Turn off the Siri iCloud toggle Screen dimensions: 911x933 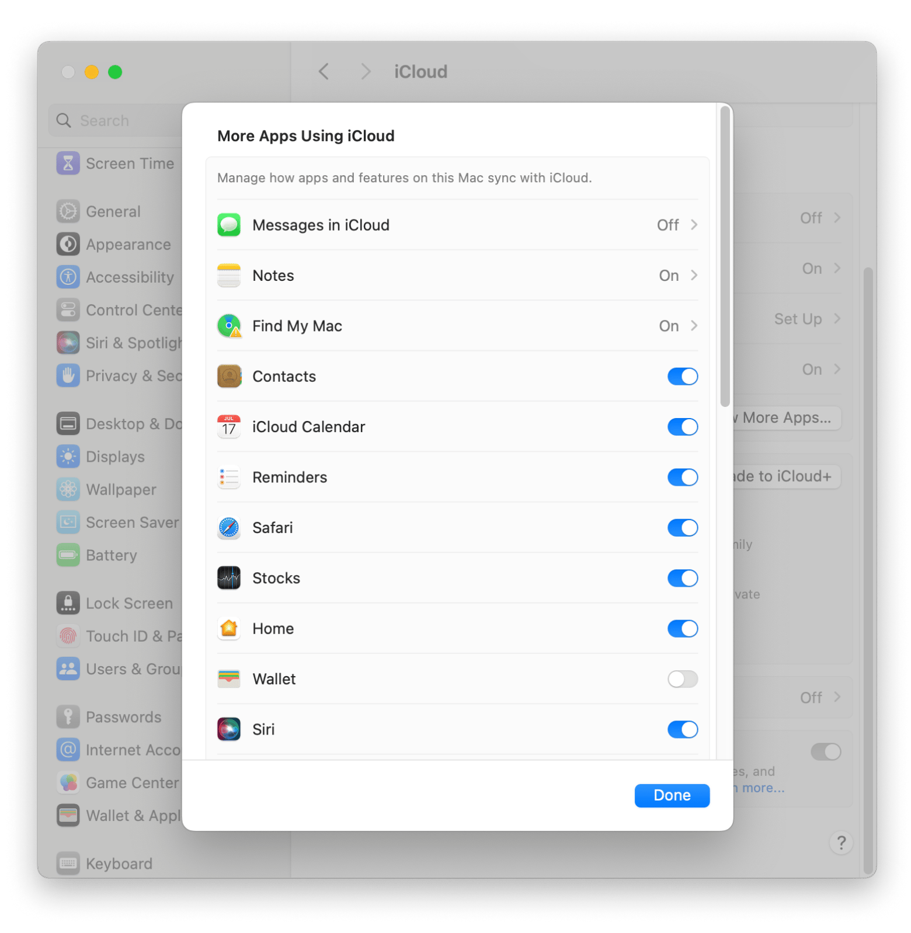click(682, 729)
